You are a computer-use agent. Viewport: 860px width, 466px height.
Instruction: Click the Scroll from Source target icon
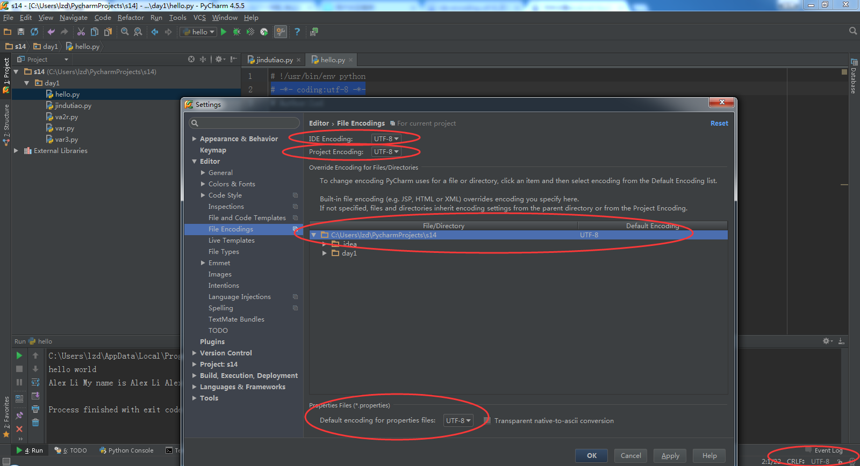click(x=191, y=60)
